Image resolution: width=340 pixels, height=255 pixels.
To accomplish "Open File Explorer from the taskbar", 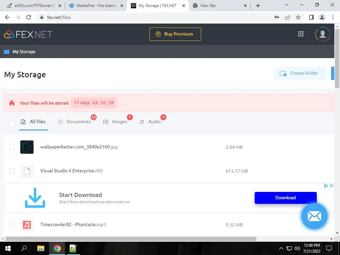I will click(x=41, y=248).
